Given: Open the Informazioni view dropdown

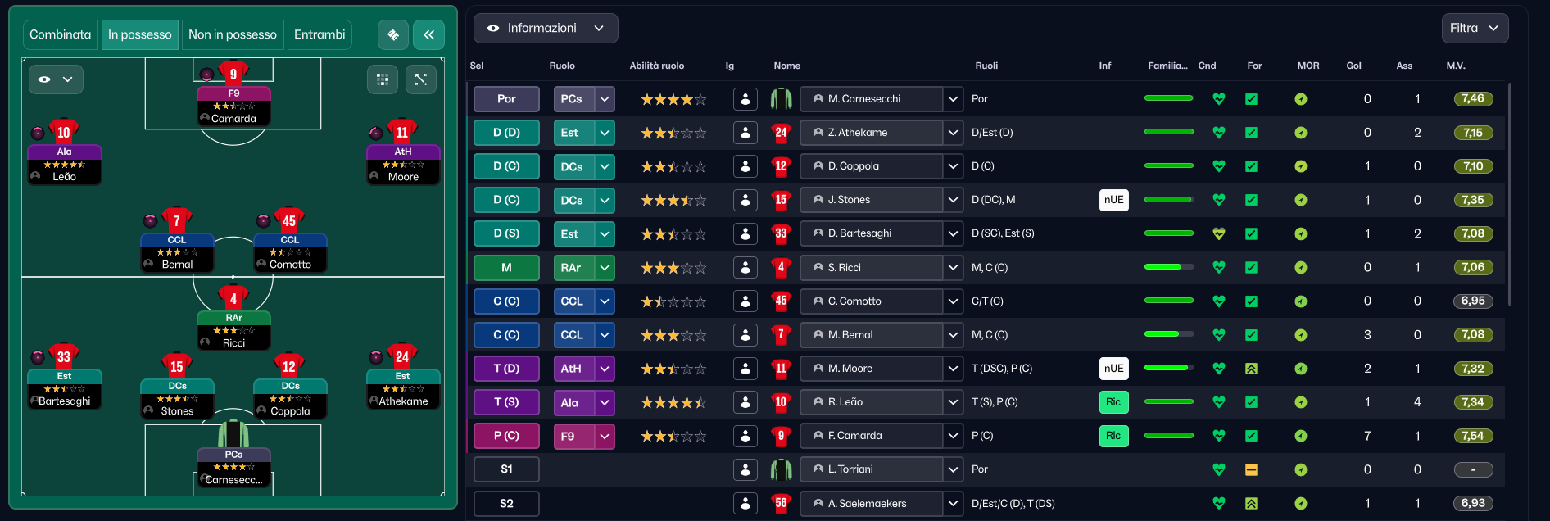Looking at the screenshot, I should pos(546,28).
